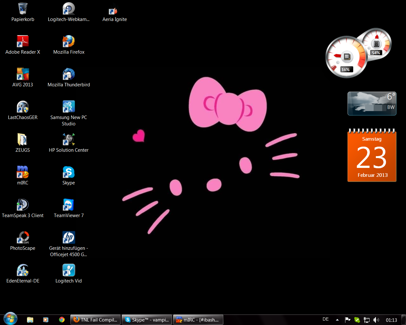Select the LastChaosGER game shortcut
The width and height of the screenshot is (406, 325).
[x=23, y=110]
